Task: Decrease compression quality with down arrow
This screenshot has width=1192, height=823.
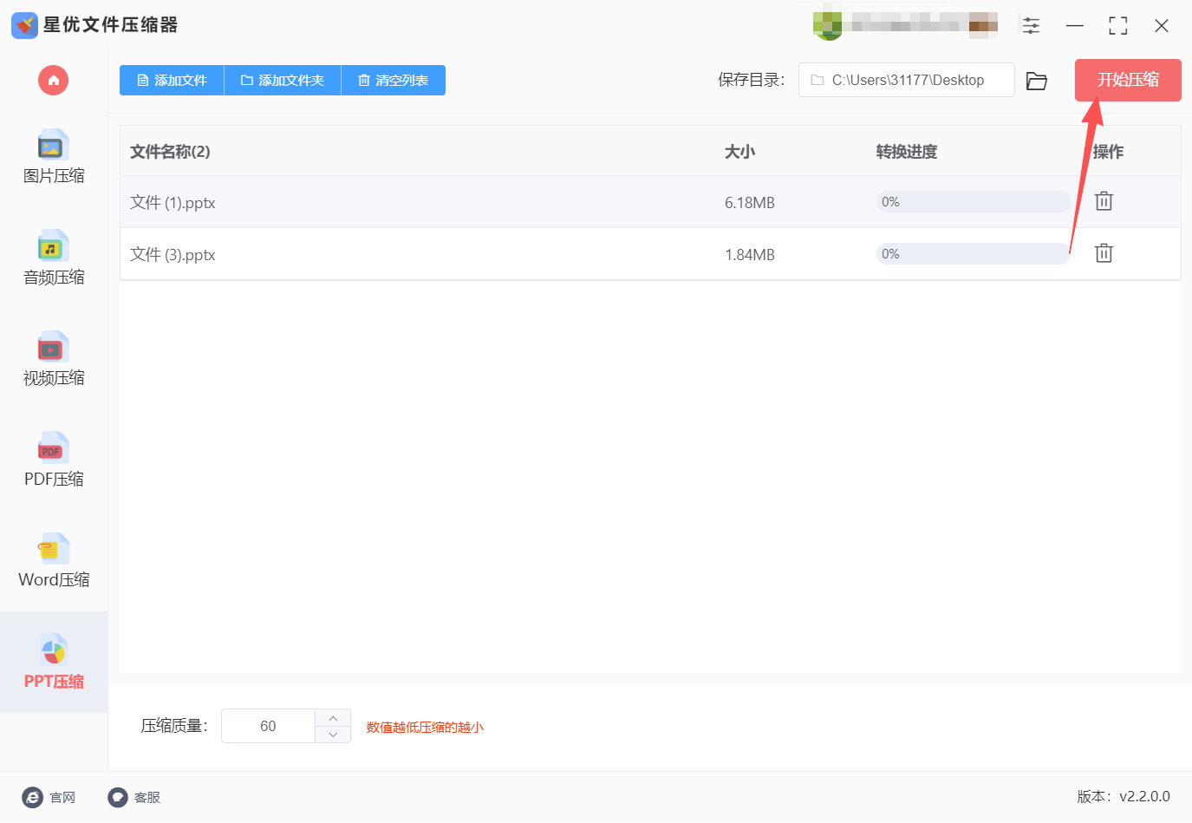Action: [332, 735]
